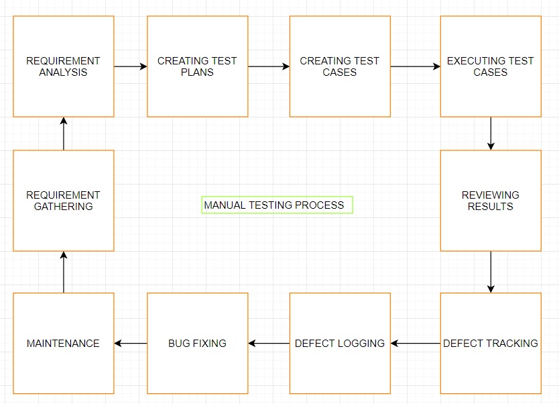This screenshot has height=404, width=559.
Task: Click the Executing Test Cases box
Action: coord(491,66)
